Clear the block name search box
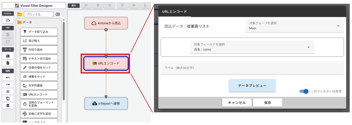Image resolution: width=352 pixels, height=125 pixels. point(58,14)
